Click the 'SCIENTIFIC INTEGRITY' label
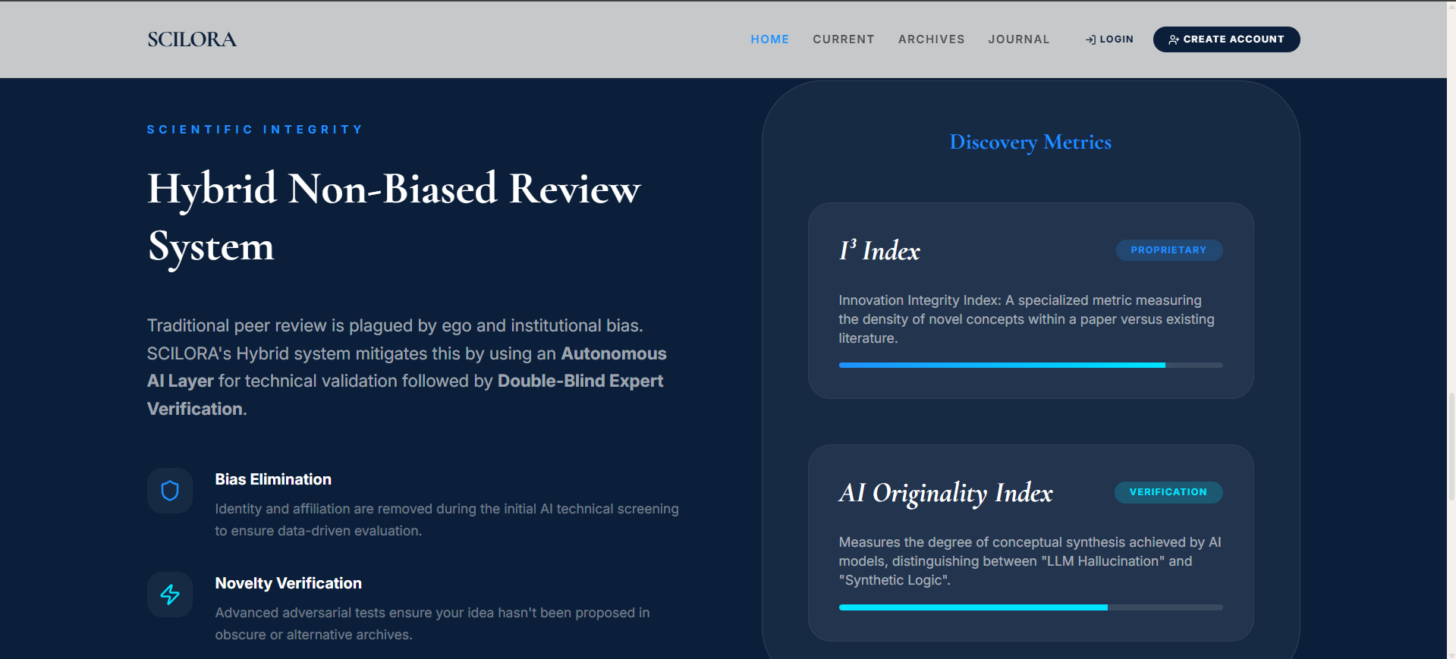 [x=255, y=130]
